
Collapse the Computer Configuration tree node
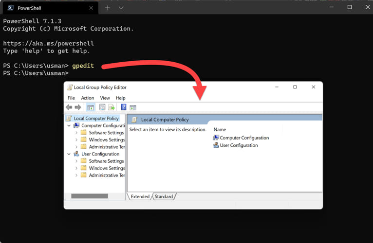[x=69, y=125]
